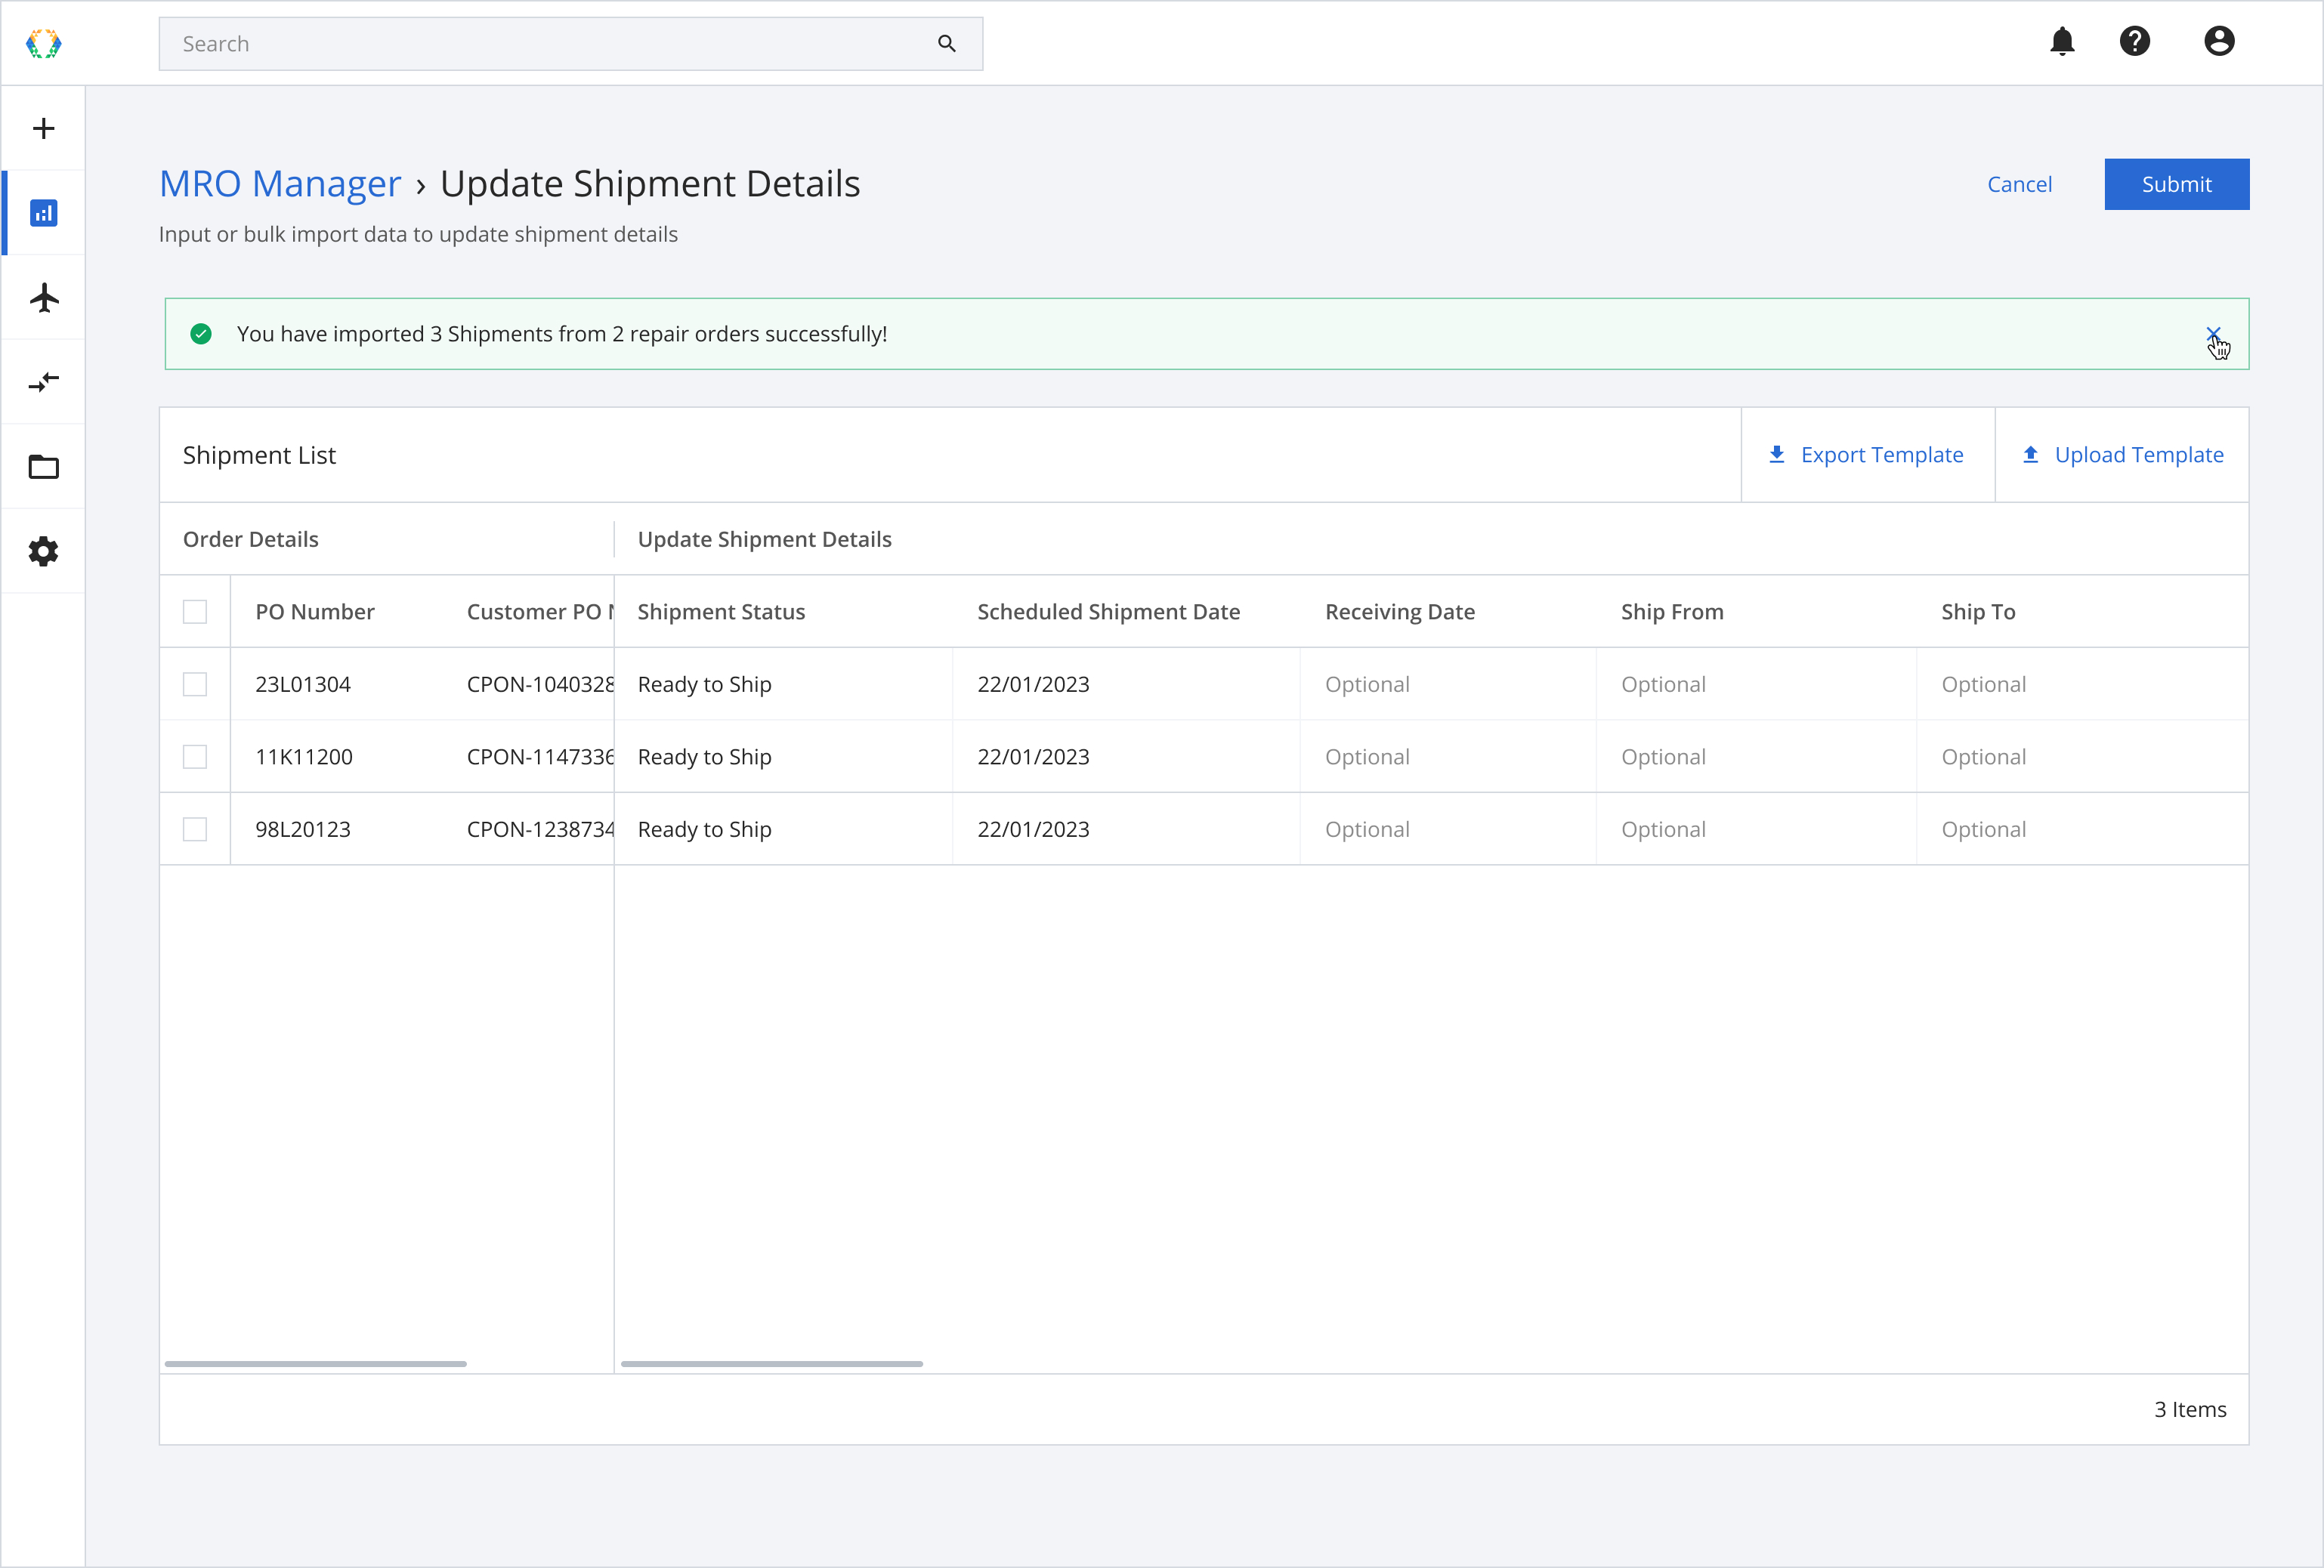Screen dimensions: 2324x1568
Task: Open Shipment Status for 98L20123
Action: click(783, 829)
